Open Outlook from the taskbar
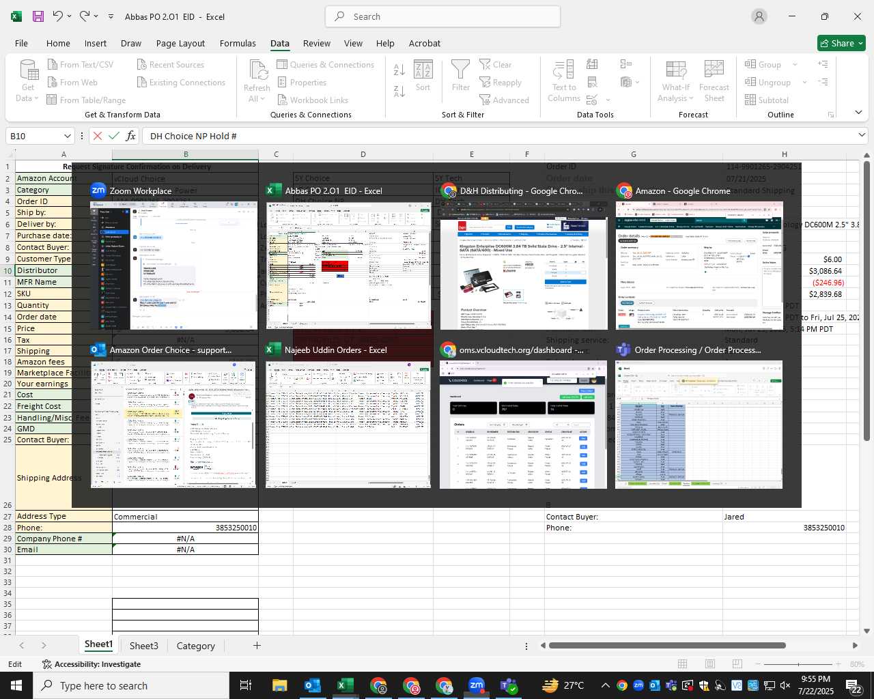Viewport: 874px width, 699px height. [313, 685]
